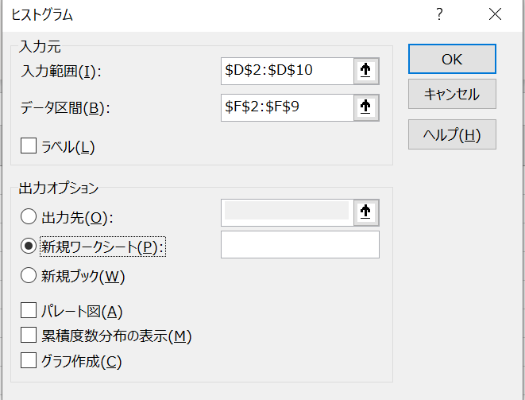Click range selector icon for データ区間
The height and width of the screenshot is (400, 525).
pyautogui.click(x=365, y=107)
